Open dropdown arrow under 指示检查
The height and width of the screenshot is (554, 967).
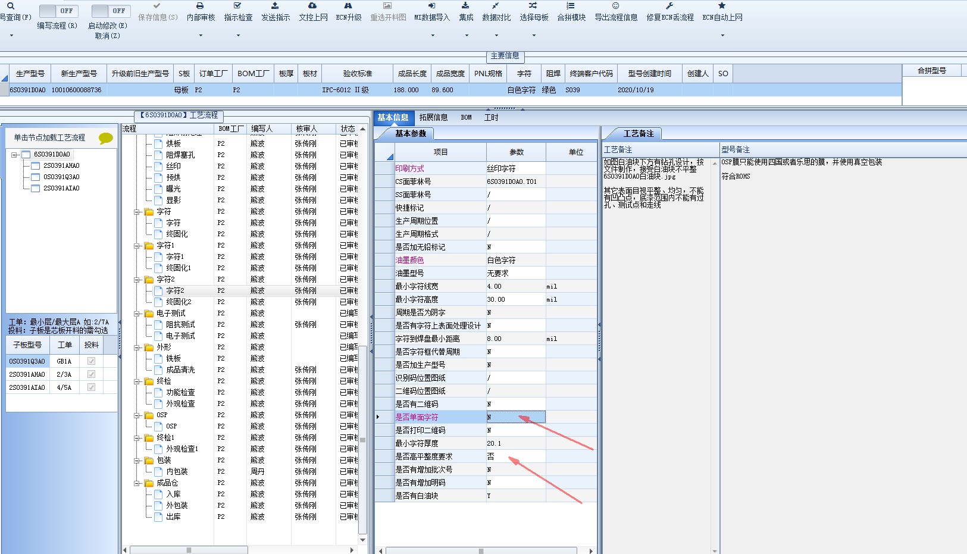[x=238, y=36]
